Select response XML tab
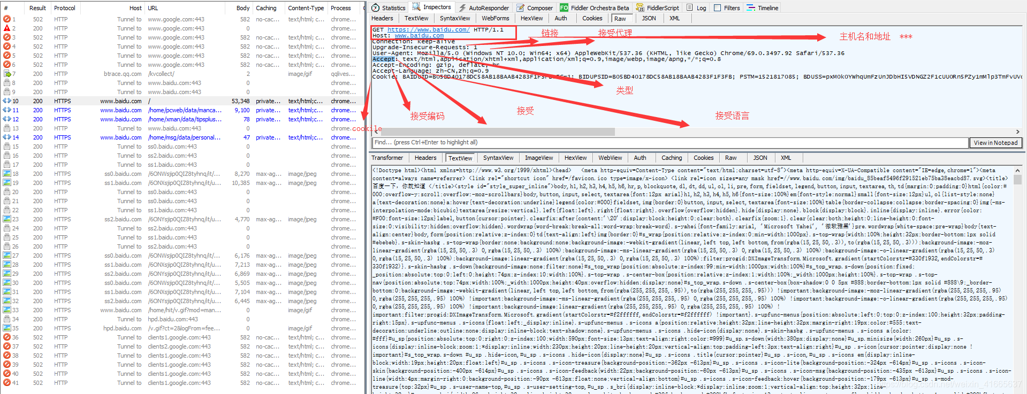1027x394 pixels. coord(786,158)
